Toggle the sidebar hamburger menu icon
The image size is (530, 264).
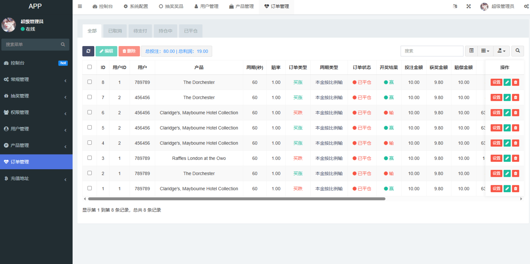(80, 6)
